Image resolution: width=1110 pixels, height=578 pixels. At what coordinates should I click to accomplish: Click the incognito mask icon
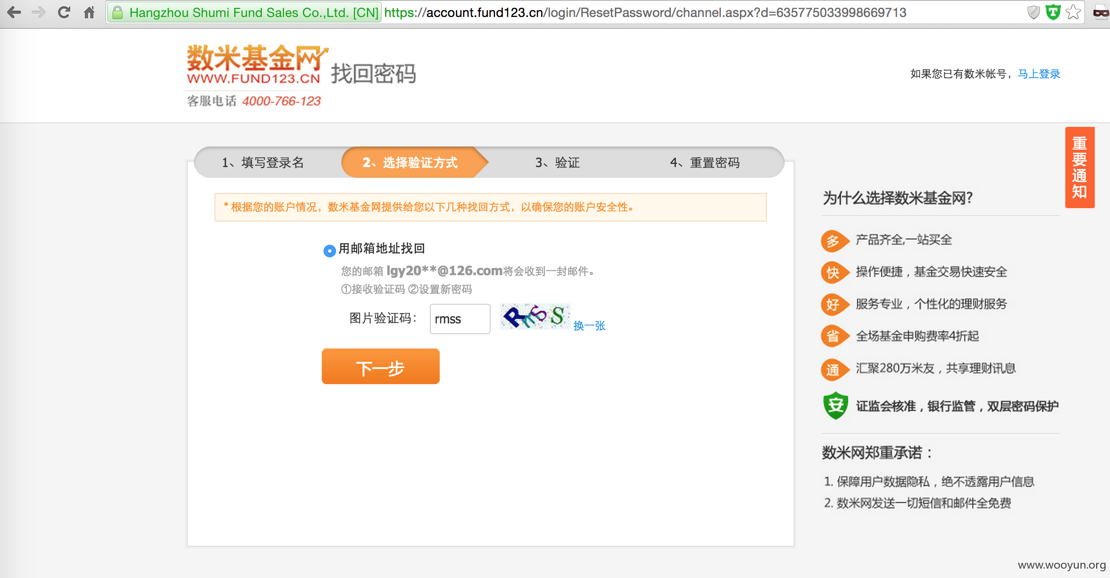click(x=1100, y=13)
